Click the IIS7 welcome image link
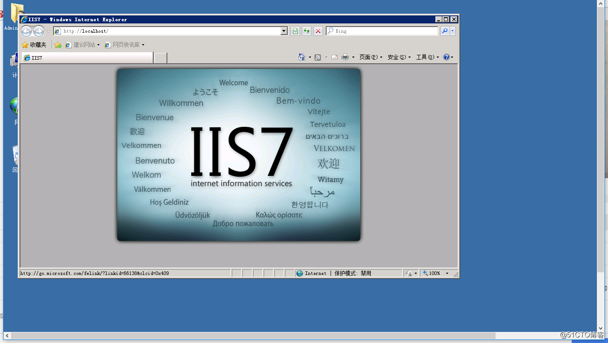The height and width of the screenshot is (343, 608). [239, 155]
